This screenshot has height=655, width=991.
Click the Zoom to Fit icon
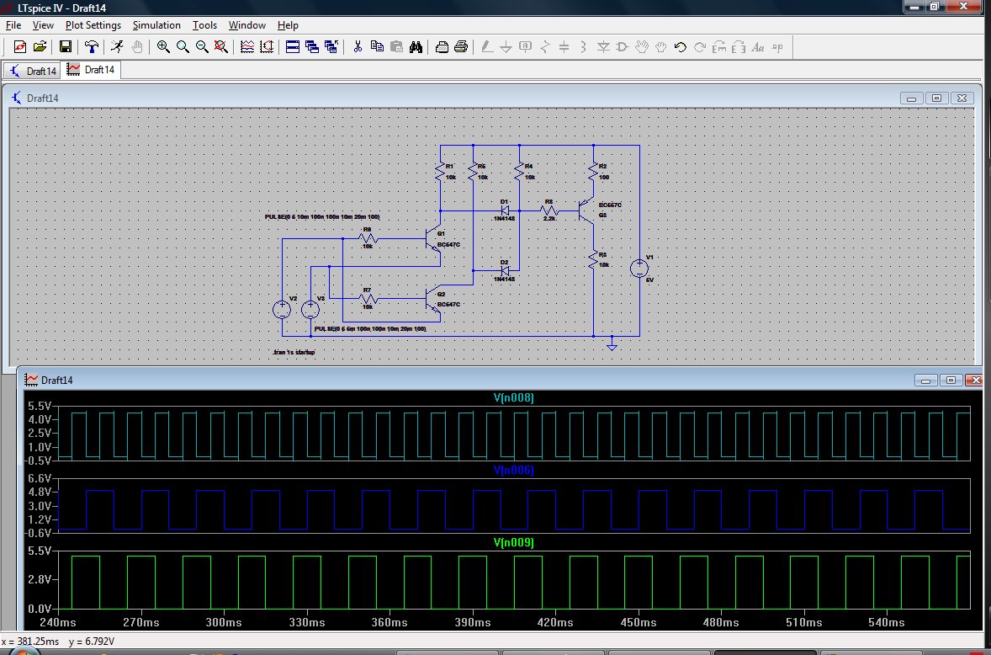click(220, 47)
